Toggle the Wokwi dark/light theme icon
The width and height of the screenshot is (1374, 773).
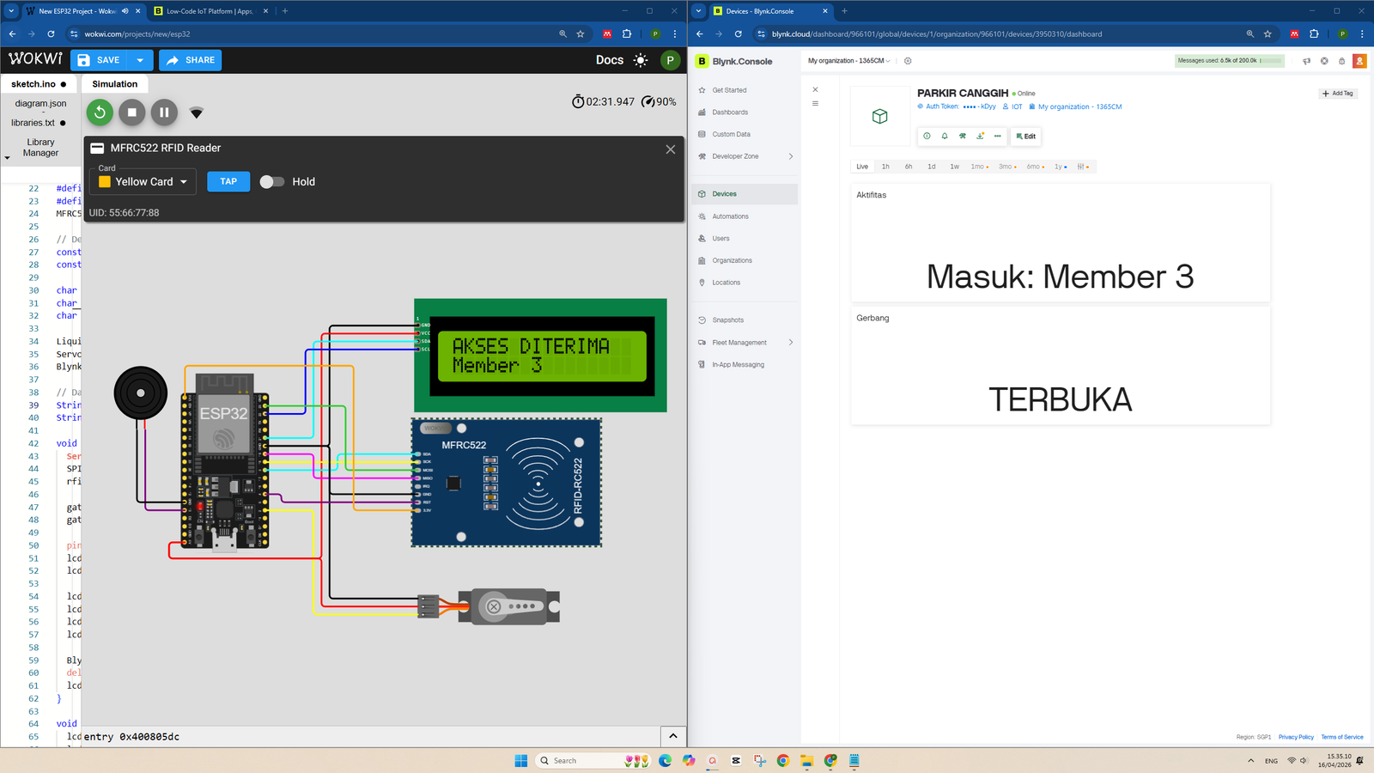(641, 60)
